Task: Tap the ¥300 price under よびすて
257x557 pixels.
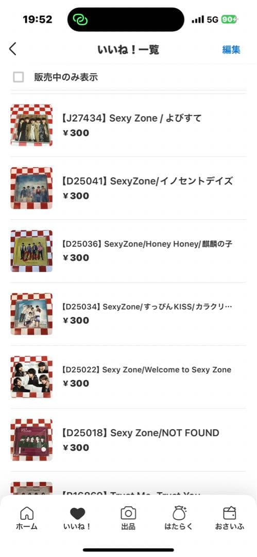Action: pos(76,133)
